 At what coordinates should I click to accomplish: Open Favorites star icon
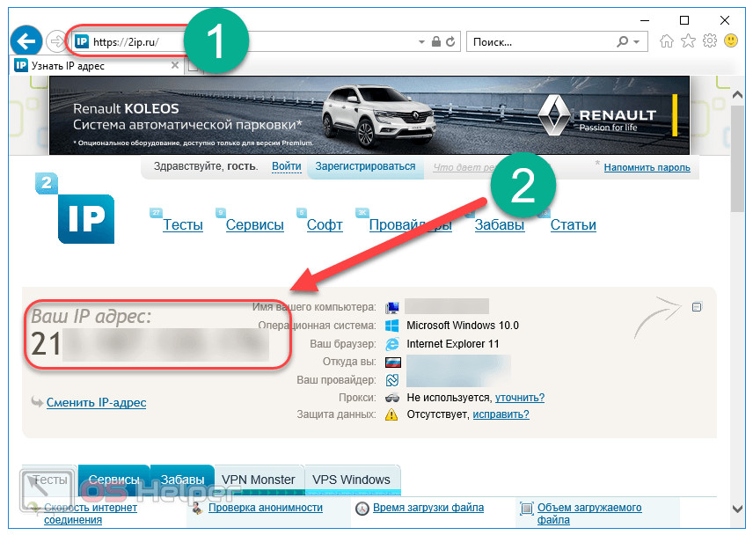click(688, 41)
